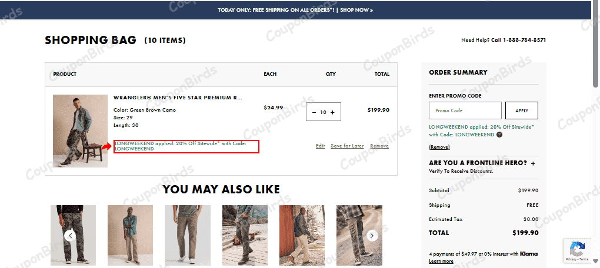The width and height of the screenshot is (600, 268).
Task: Click the item price $24.99
Action: pyautogui.click(x=273, y=108)
